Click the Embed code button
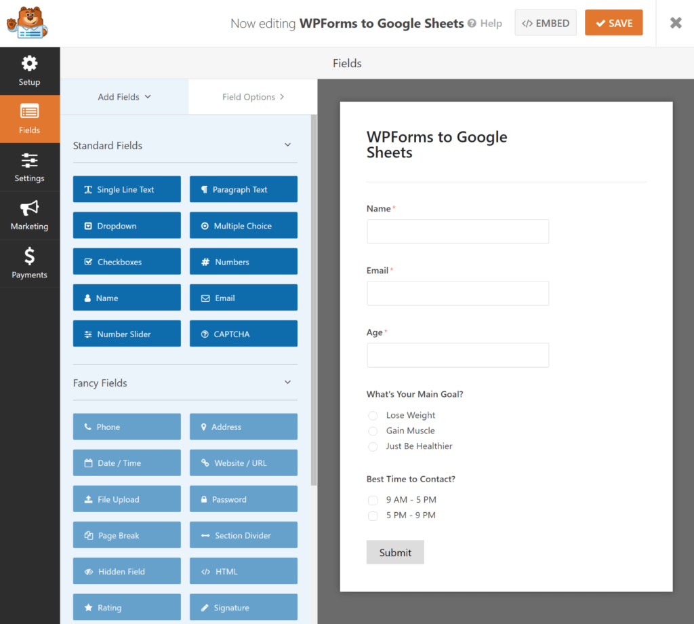Image resolution: width=694 pixels, height=624 pixels. coord(546,22)
